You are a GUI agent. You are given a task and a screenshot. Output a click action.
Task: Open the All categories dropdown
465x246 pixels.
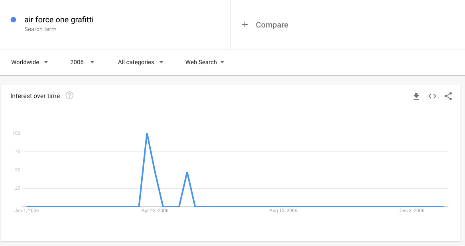[x=140, y=62]
